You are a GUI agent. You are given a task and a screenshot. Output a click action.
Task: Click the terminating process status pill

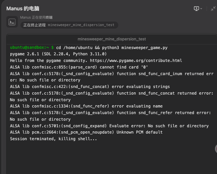click(x=69, y=25)
